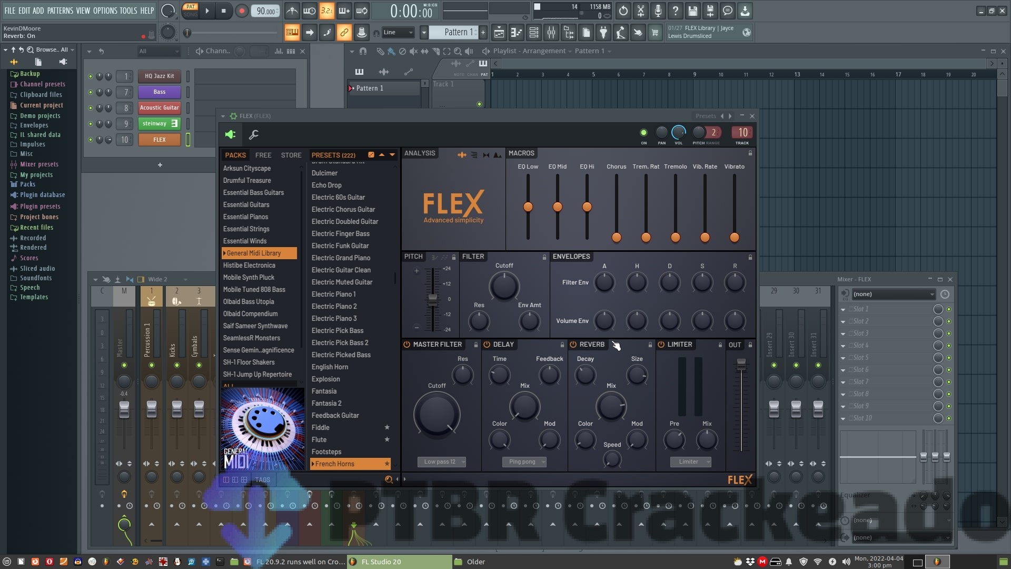
Task: Toggle Reverb power button
Action: coord(573,345)
